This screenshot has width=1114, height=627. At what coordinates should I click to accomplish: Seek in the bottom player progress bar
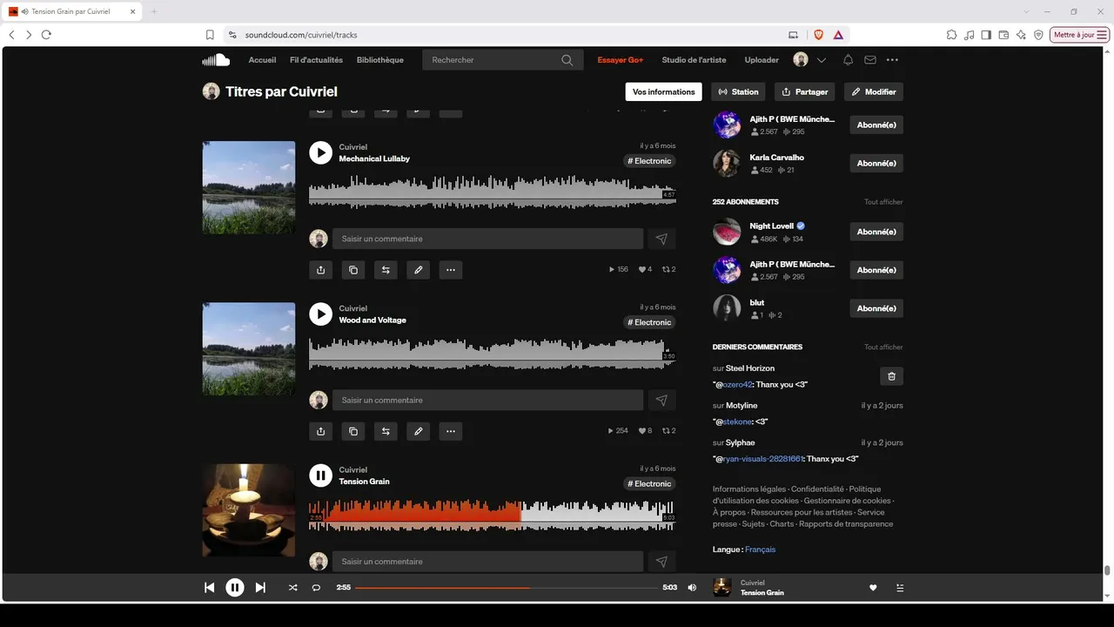click(507, 588)
